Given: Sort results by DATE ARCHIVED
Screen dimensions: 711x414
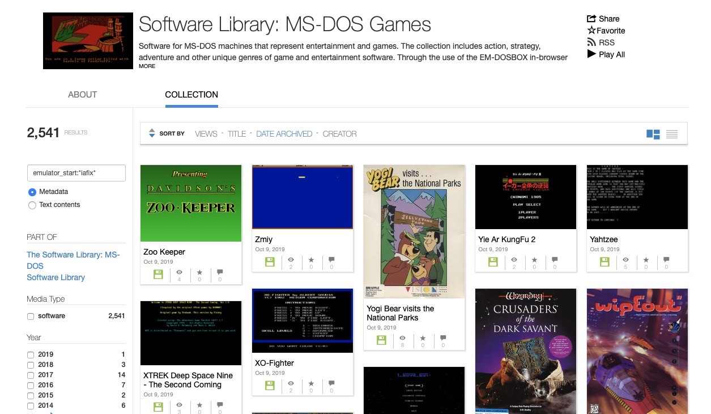Looking at the screenshot, I should tap(284, 134).
